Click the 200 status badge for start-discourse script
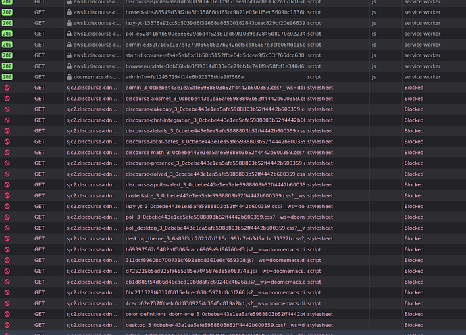The height and width of the screenshot is (335, 466). coord(7,55)
